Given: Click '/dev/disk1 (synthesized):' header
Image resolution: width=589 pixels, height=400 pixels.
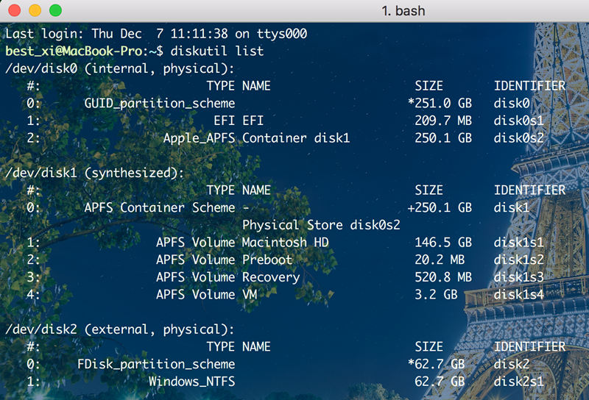Looking at the screenshot, I should [95, 173].
